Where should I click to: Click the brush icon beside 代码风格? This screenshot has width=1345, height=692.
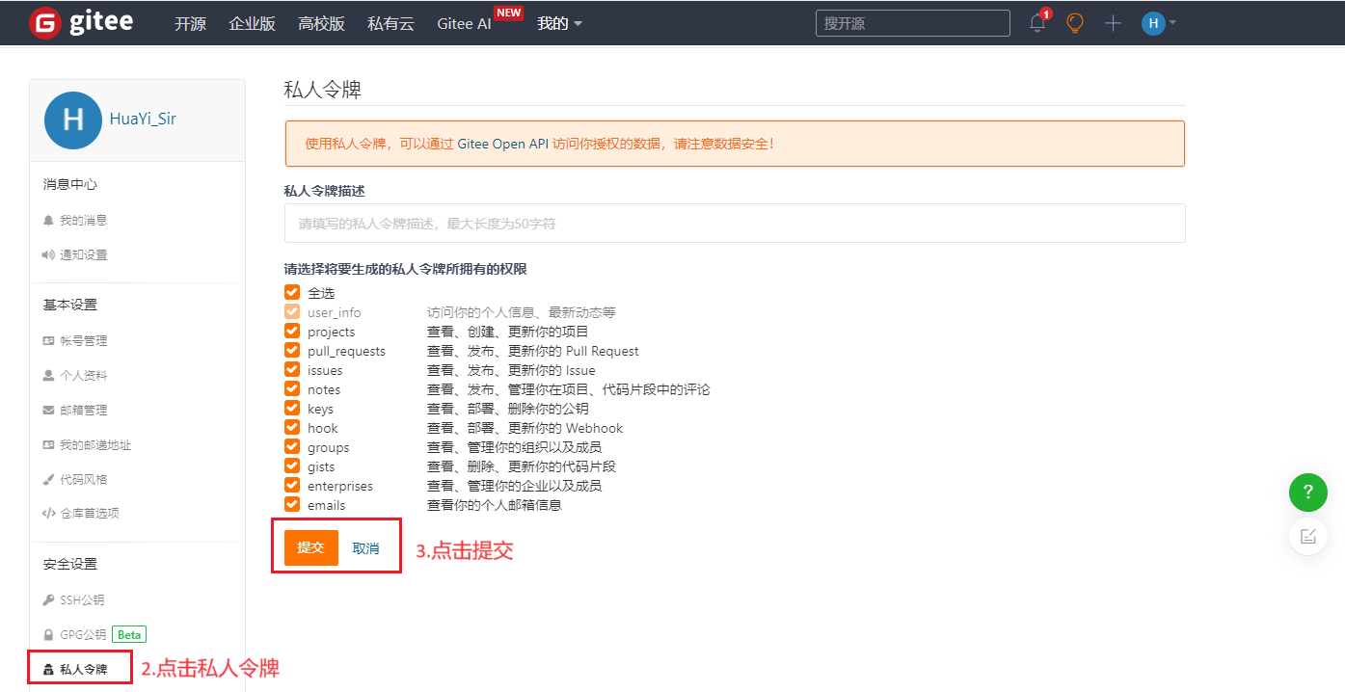click(49, 479)
